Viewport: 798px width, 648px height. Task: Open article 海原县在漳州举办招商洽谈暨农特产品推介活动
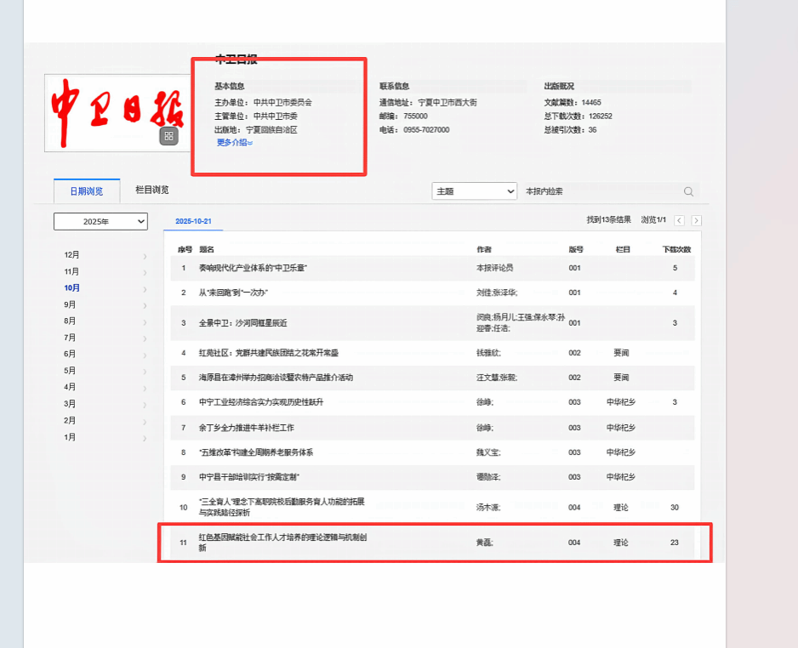pos(276,378)
